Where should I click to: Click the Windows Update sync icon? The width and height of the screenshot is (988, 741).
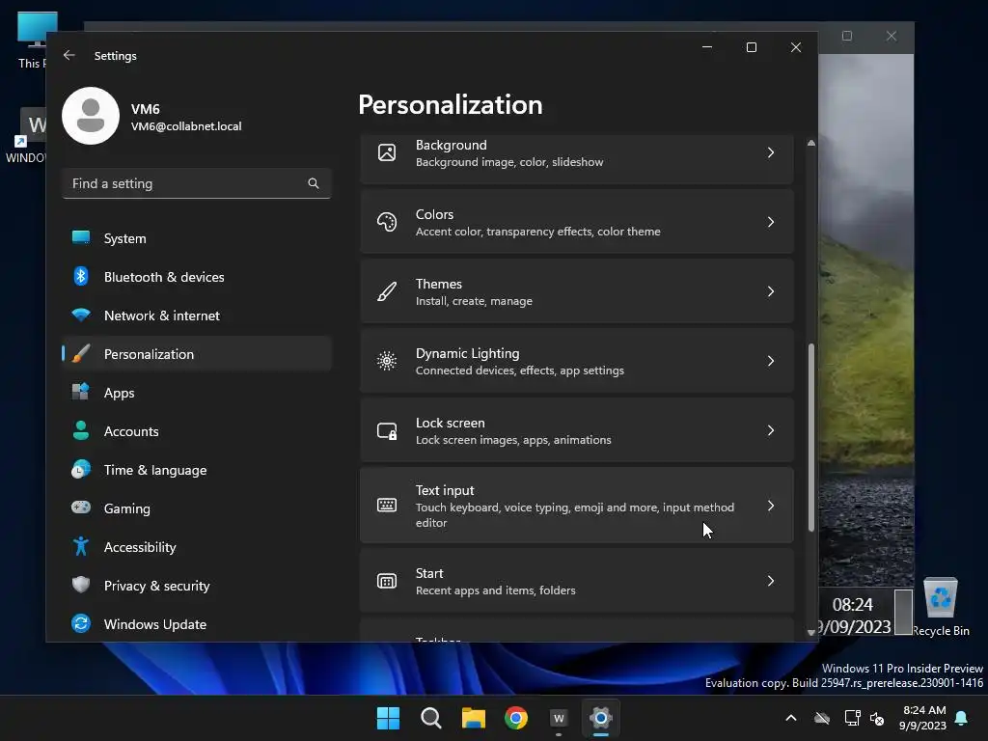81,623
